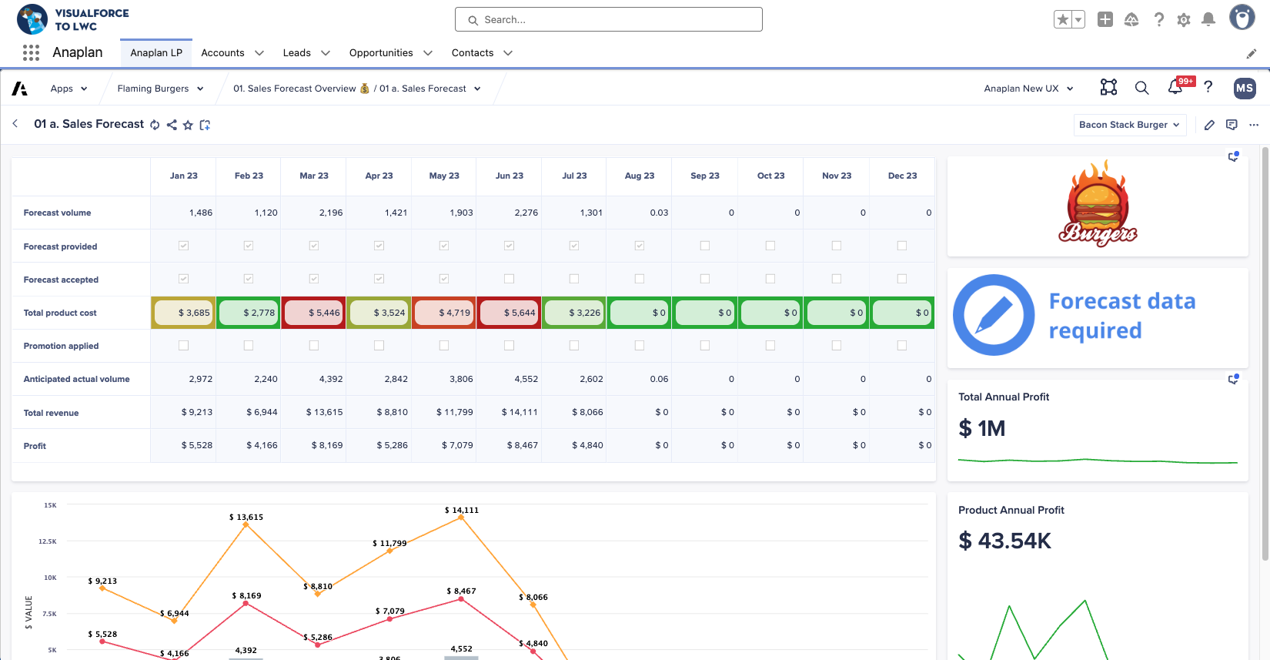The image size is (1270, 660).
Task: Go back using the left arrow icon
Action: (15, 123)
